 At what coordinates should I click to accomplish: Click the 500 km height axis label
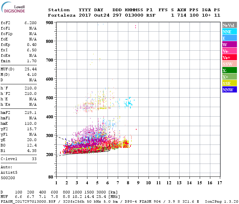(x=50, y=98)
